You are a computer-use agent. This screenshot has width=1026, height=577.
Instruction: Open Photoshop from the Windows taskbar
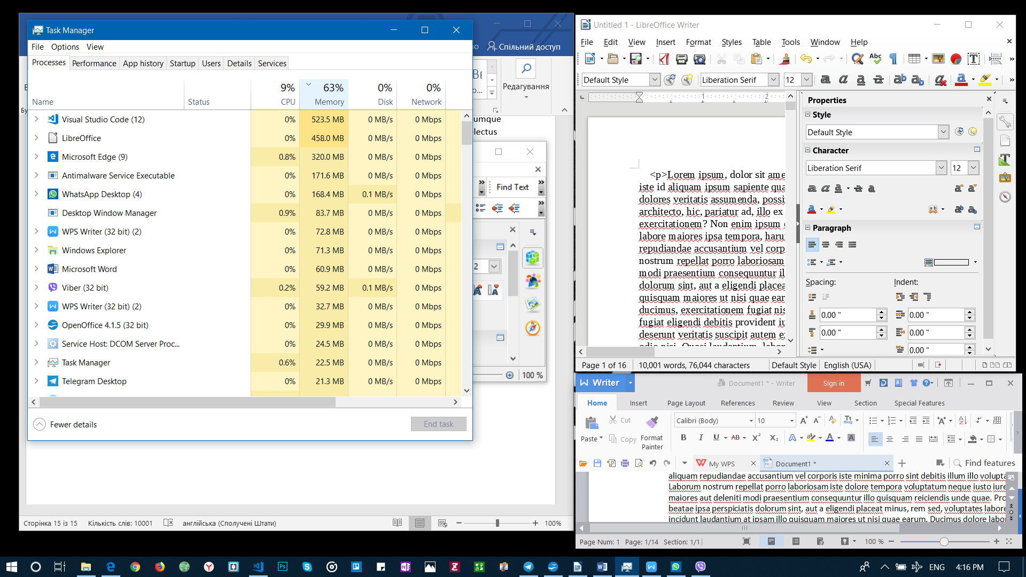(x=283, y=567)
